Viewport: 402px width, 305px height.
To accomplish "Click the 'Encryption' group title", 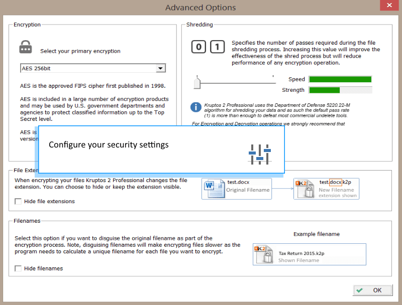I will point(27,25).
